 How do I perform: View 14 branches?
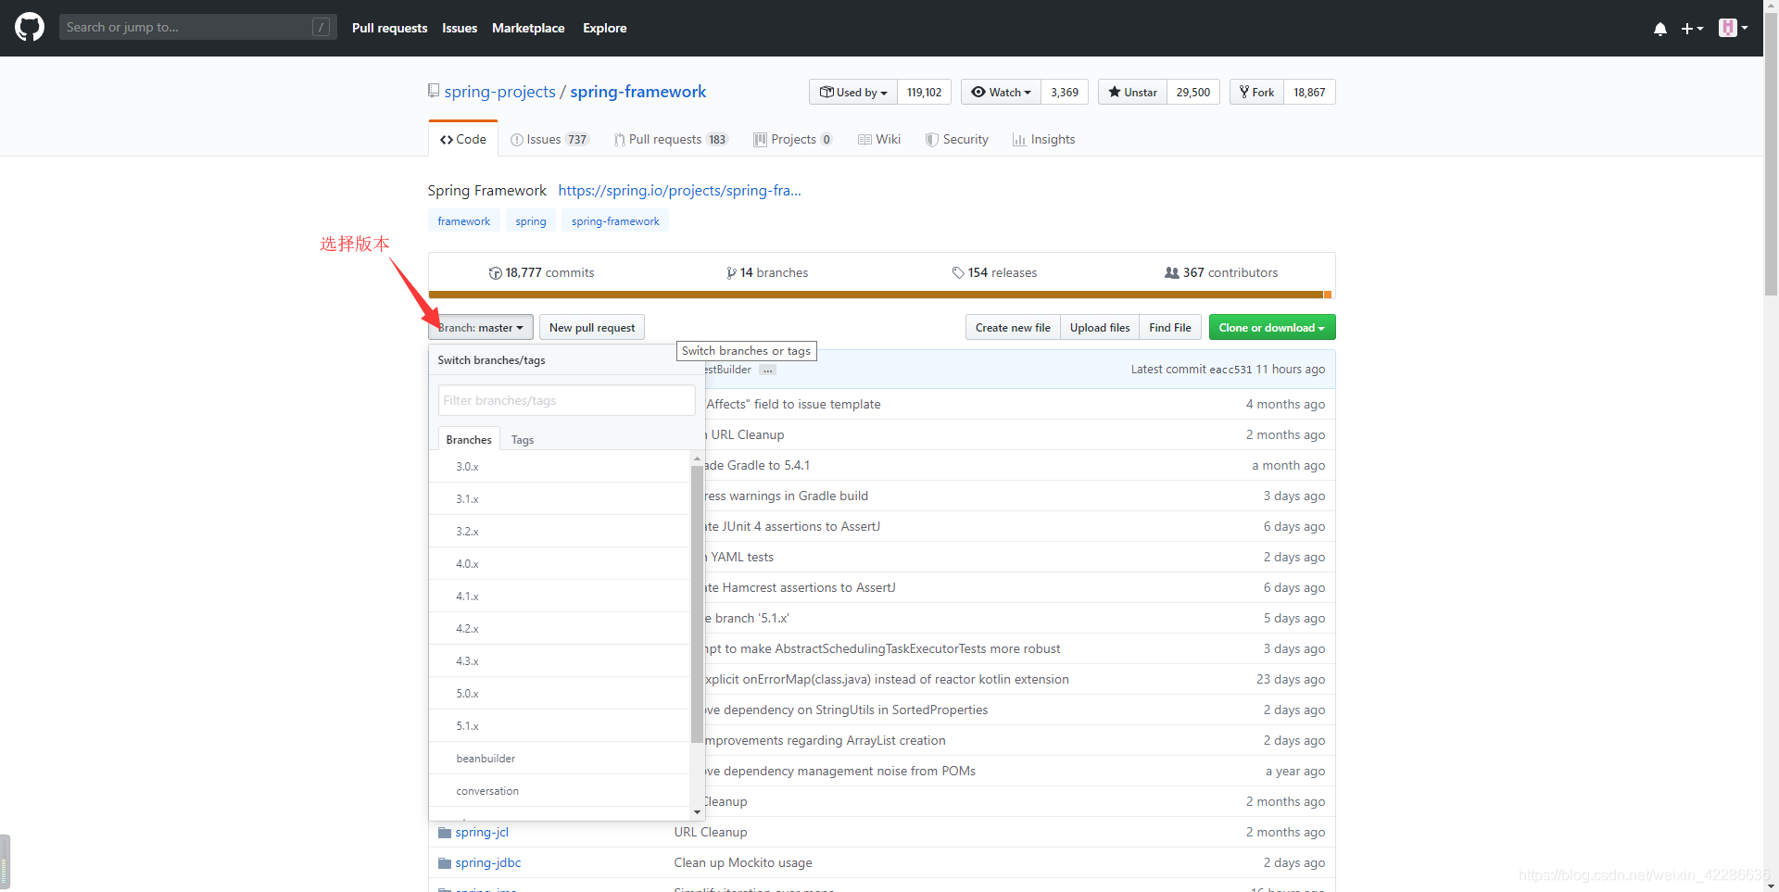pyautogui.click(x=767, y=272)
